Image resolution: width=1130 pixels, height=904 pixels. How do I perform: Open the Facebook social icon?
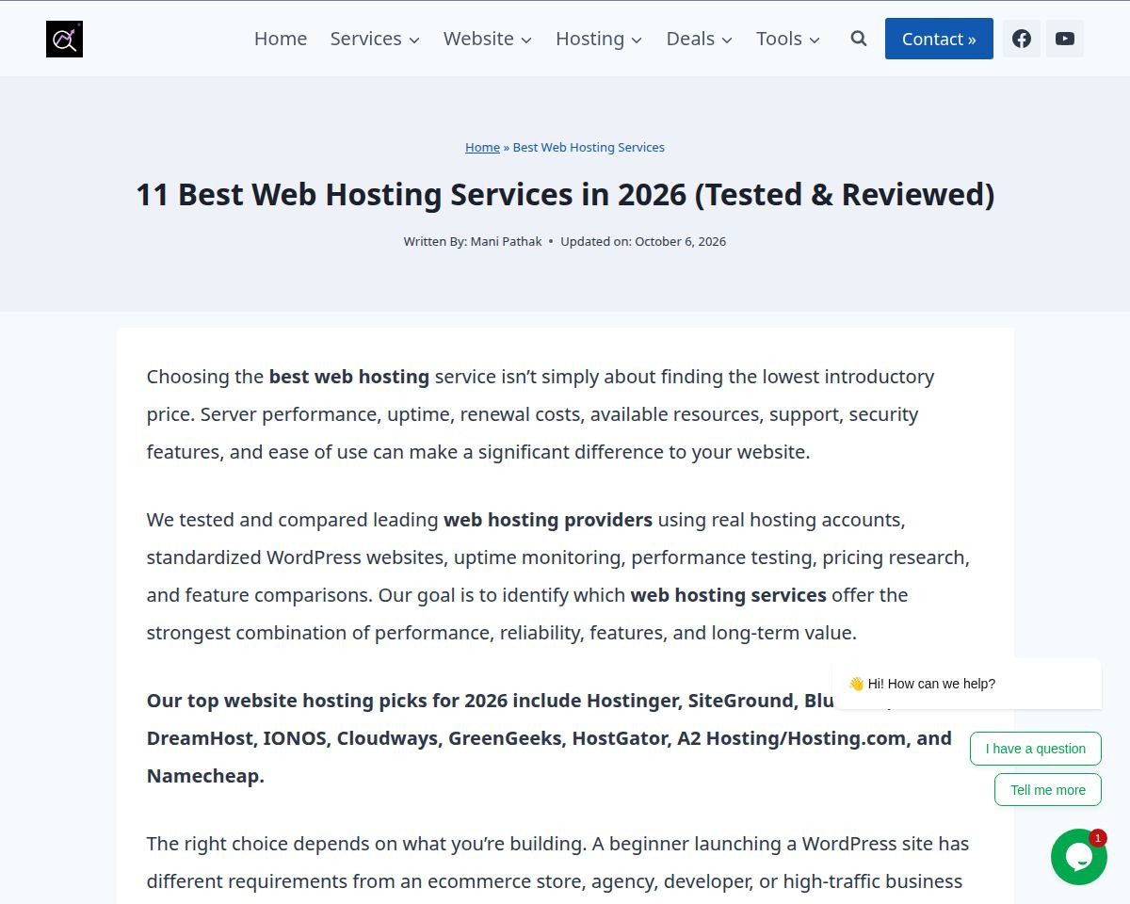click(1022, 39)
